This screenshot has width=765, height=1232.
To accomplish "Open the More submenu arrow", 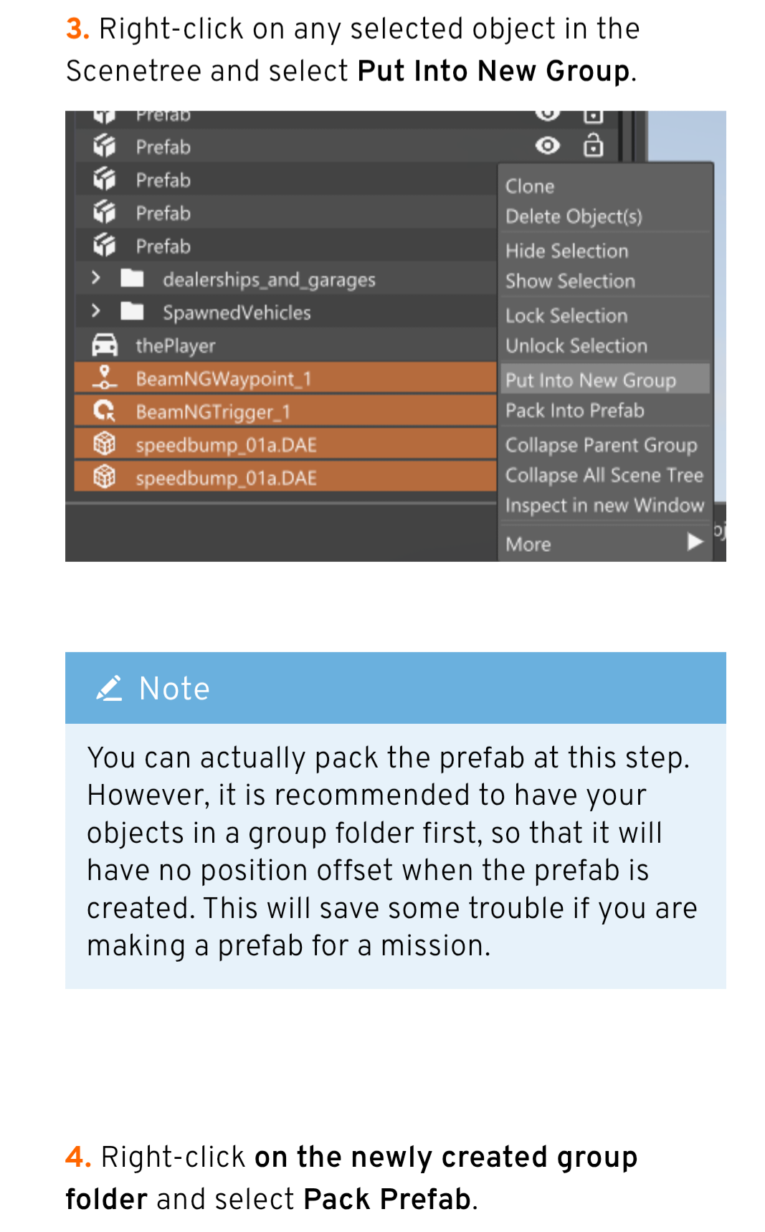I will [694, 542].
